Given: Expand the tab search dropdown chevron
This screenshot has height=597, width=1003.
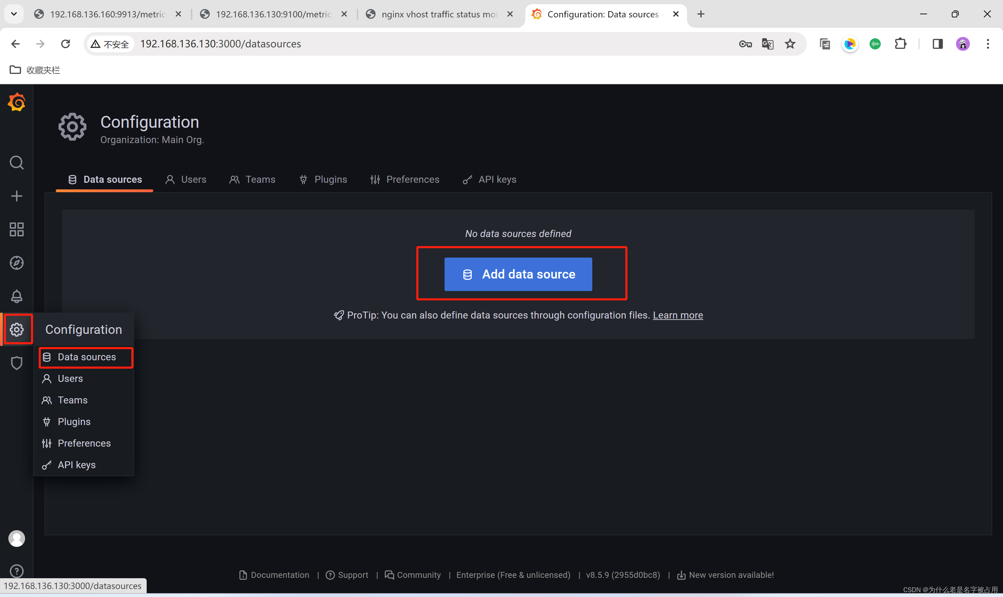Looking at the screenshot, I should [x=14, y=14].
